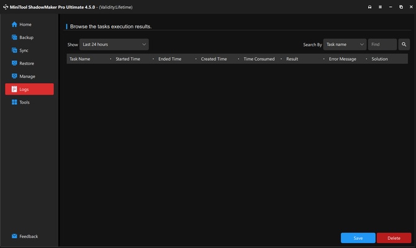This screenshot has width=416, height=248.
Task: Click the Restore icon in sidebar
Action: [14, 63]
